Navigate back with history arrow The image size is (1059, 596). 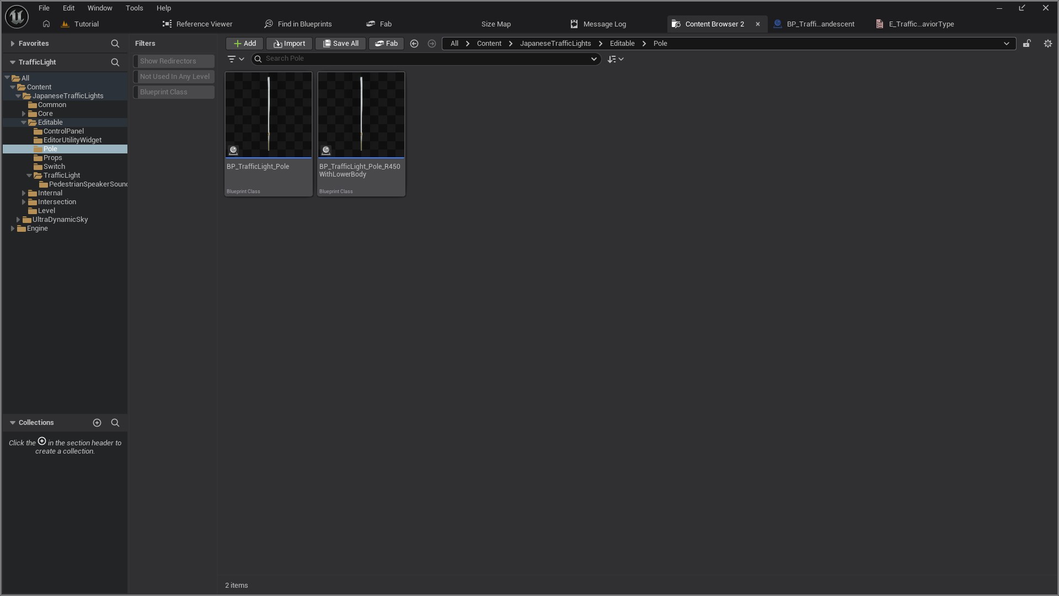(x=414, y=44)
